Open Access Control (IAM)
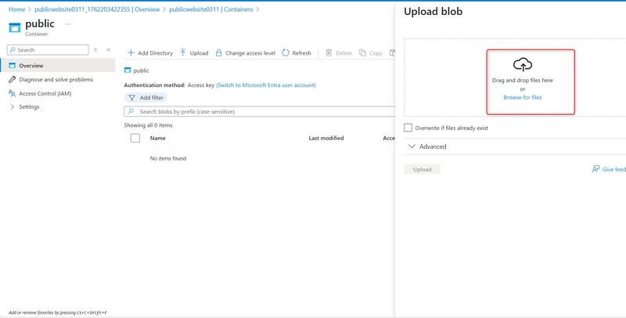626x318 pixels. pyautogui.click(x=45, y=93)
